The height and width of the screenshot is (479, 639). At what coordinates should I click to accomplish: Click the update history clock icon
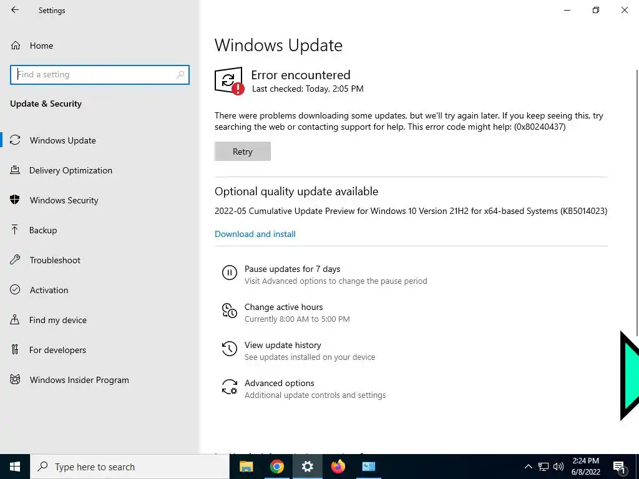tap(230, 349)
